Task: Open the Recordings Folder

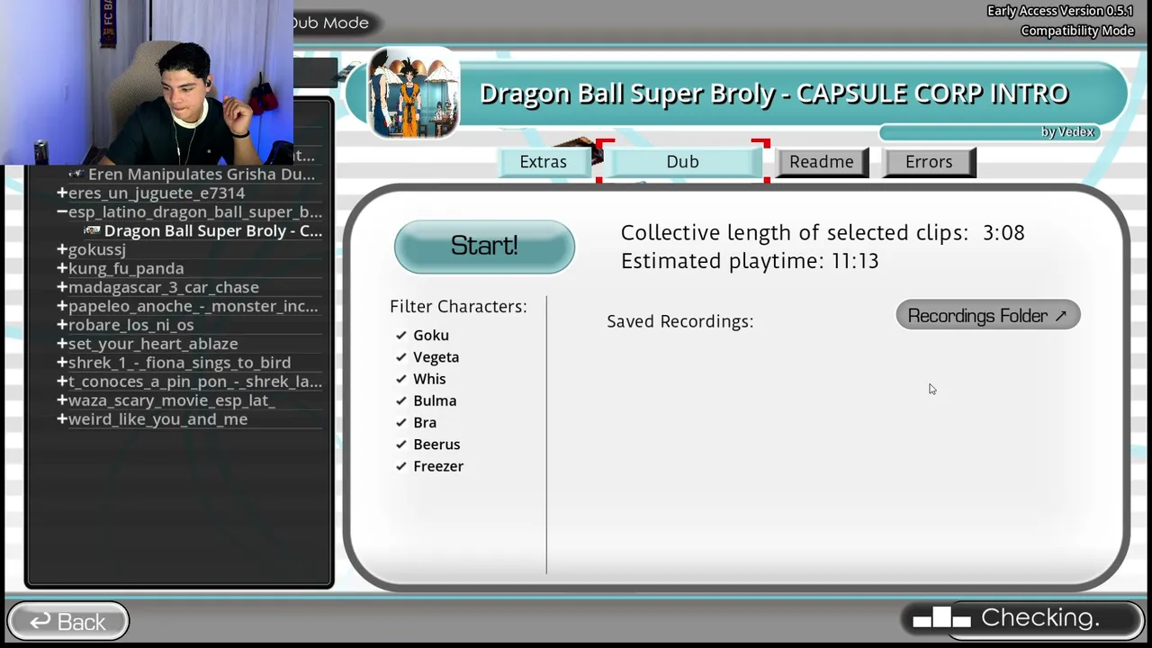Action: 988,316
